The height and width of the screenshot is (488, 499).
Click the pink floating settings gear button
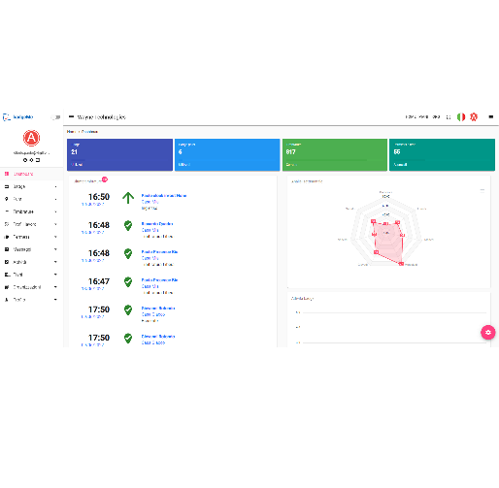click(x=488, y=332)
